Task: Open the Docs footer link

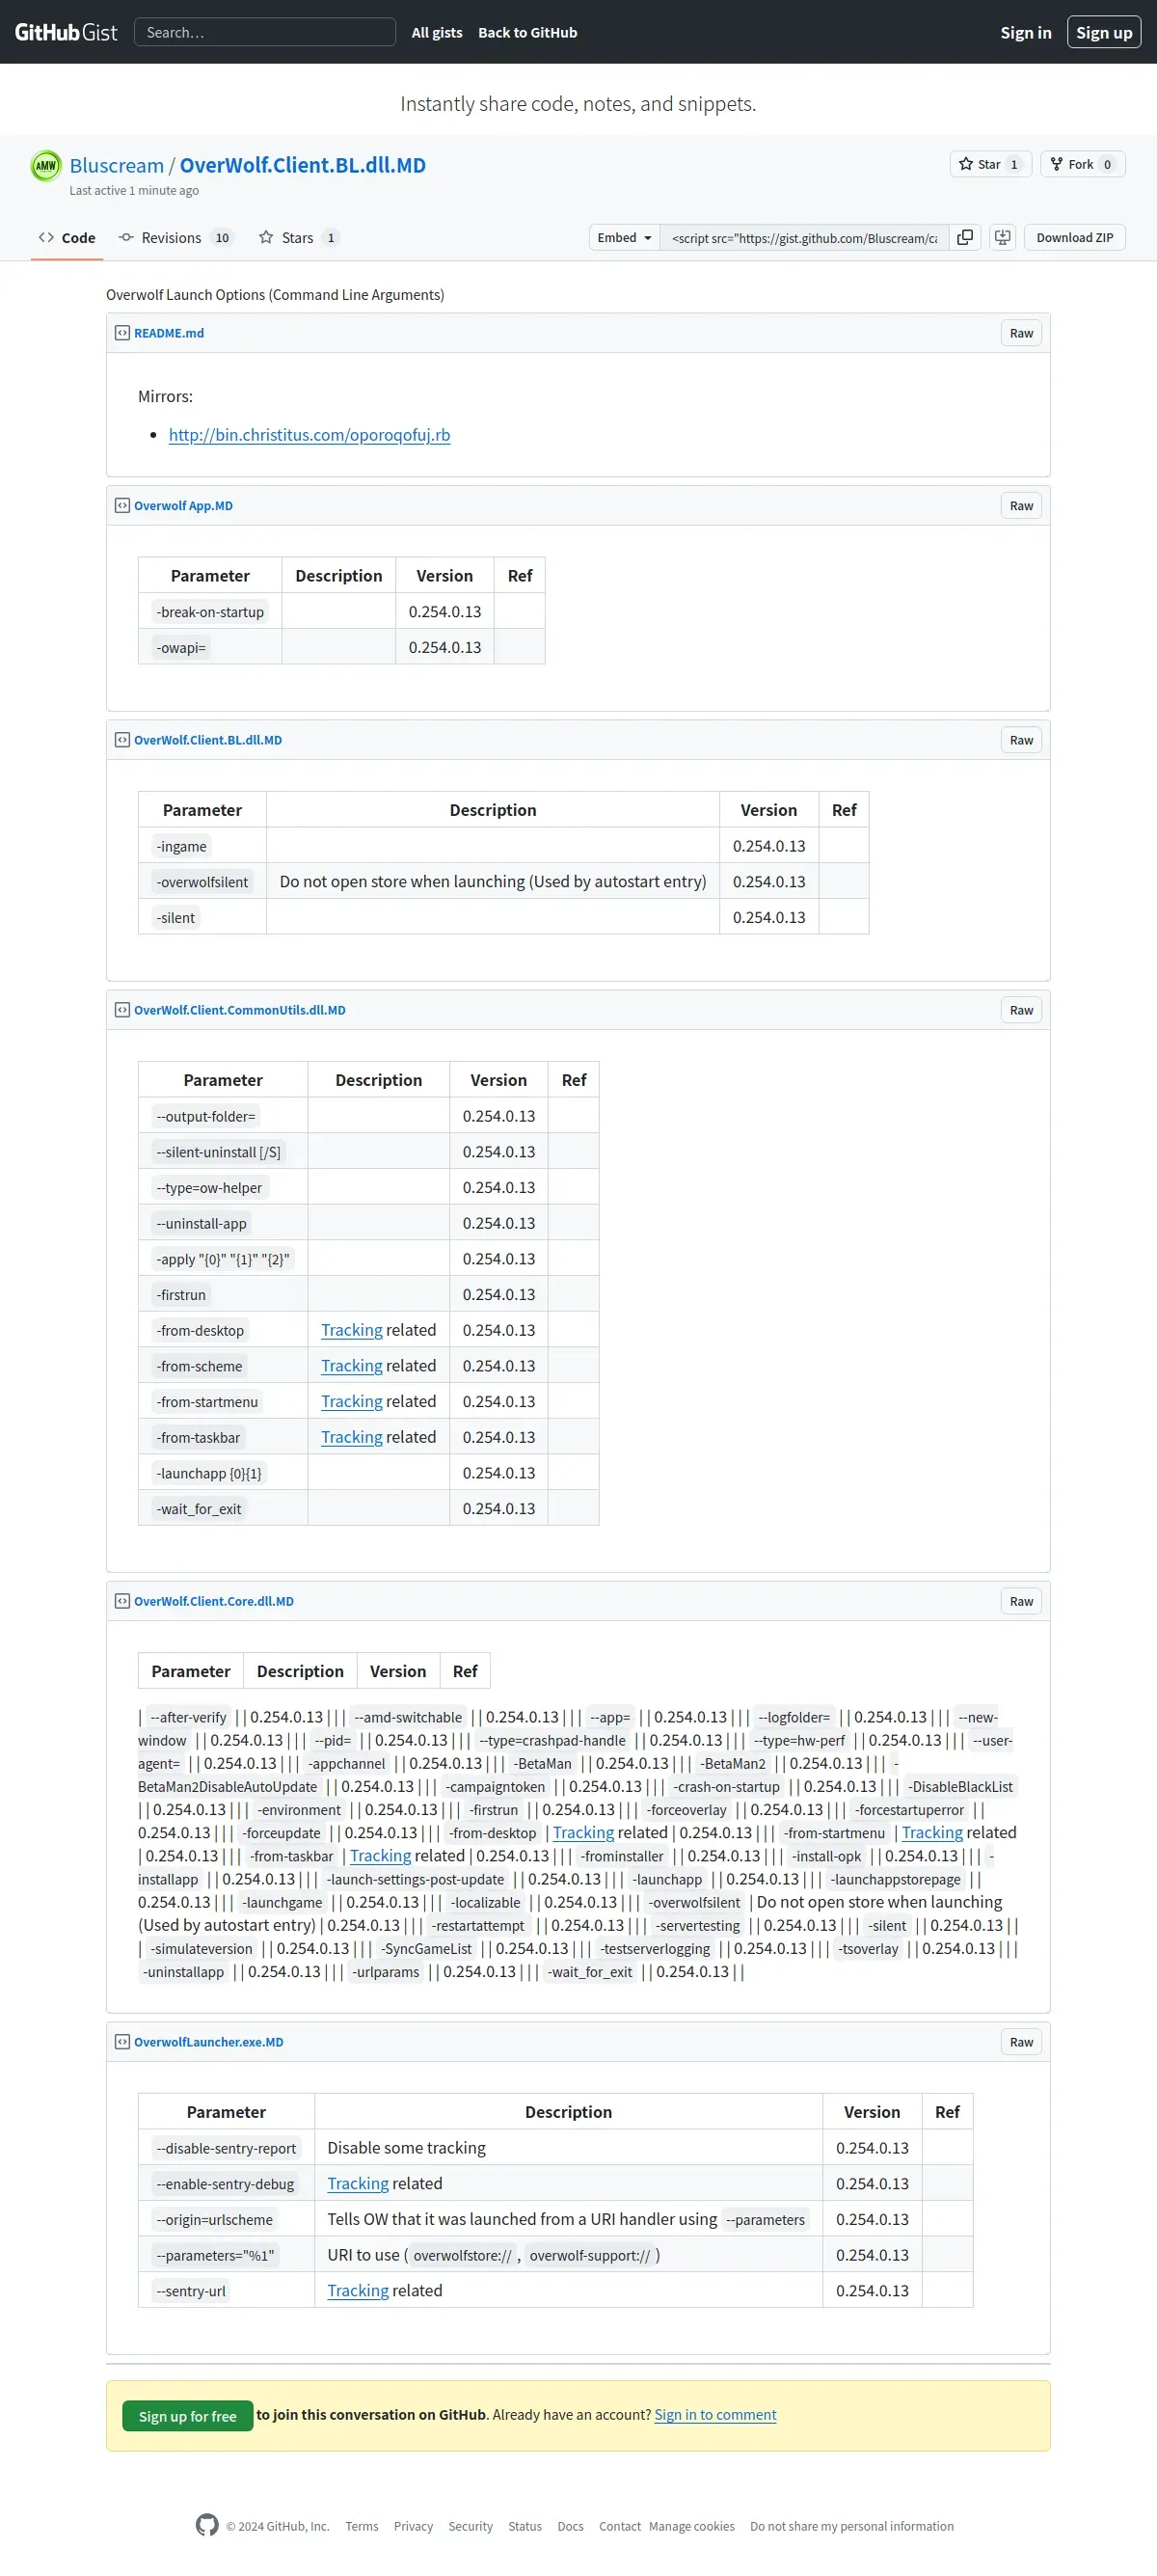Action: pos(570,2527)
